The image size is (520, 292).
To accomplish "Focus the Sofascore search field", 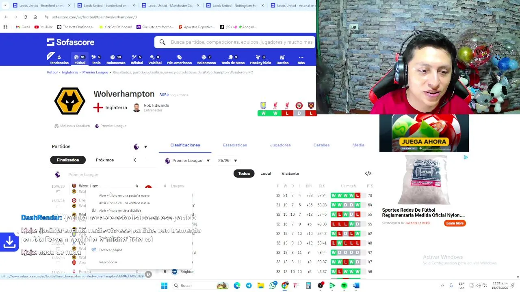I will point(235,42).
